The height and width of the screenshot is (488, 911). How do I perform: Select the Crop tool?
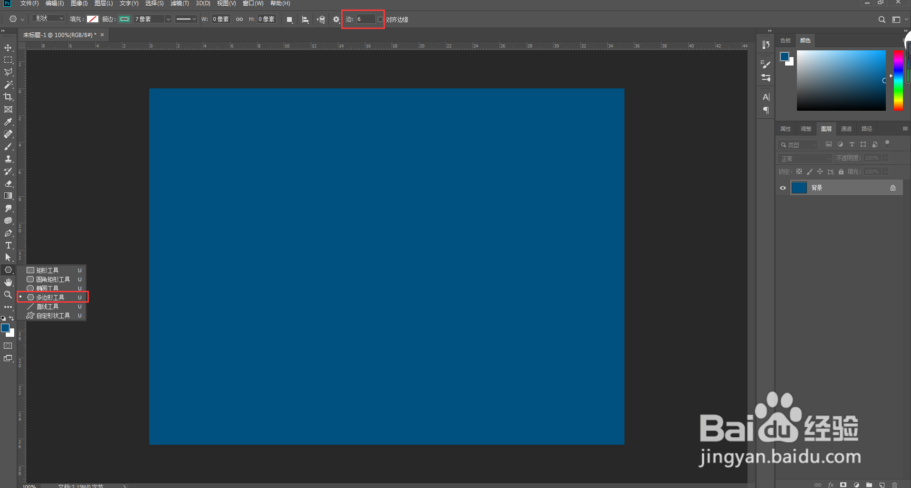8,97
